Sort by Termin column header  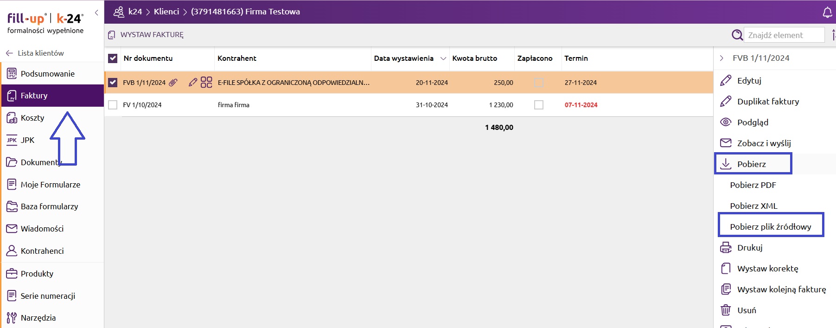(x=576, y=58)
